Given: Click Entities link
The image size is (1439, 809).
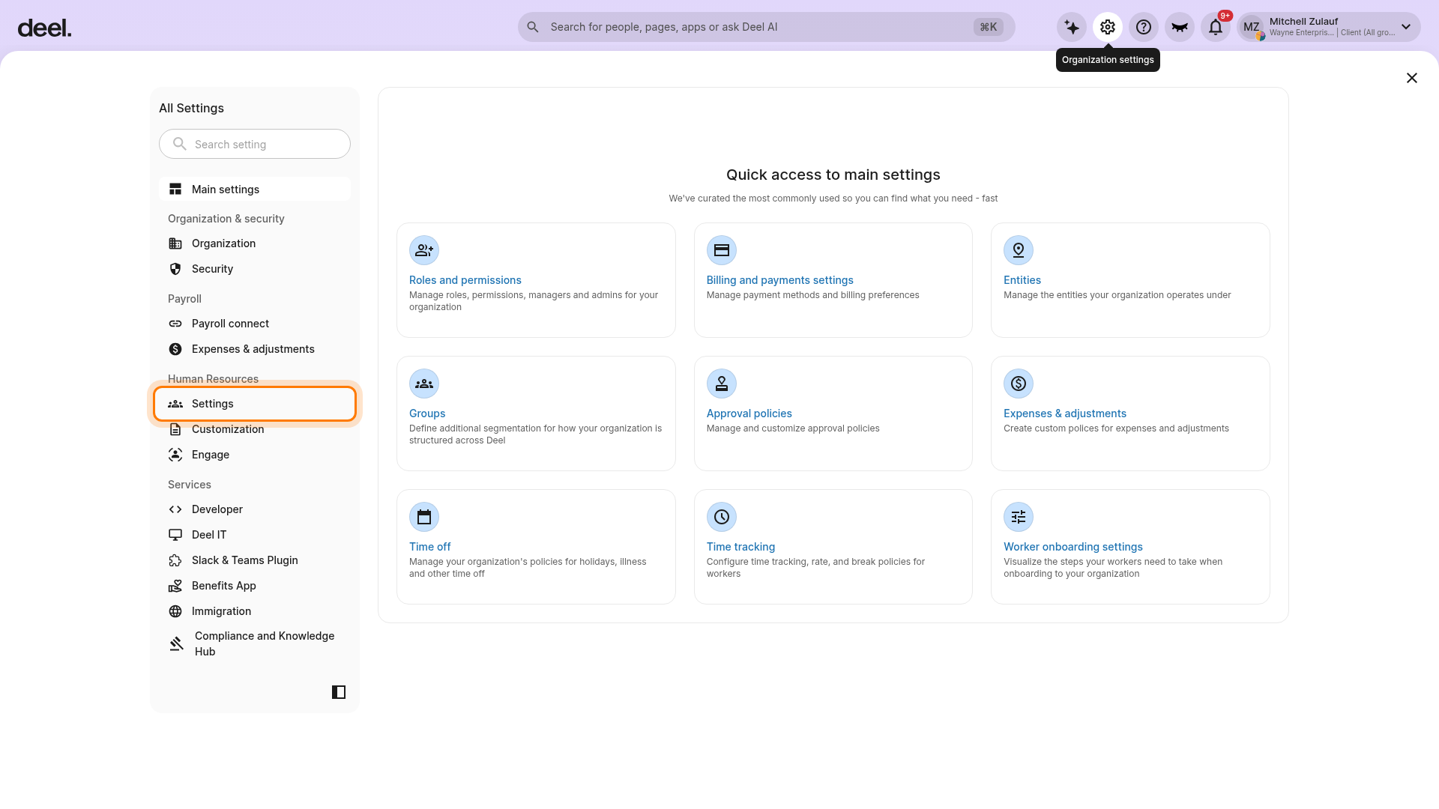Looking at the screenshot, I should pos(1022,280).
